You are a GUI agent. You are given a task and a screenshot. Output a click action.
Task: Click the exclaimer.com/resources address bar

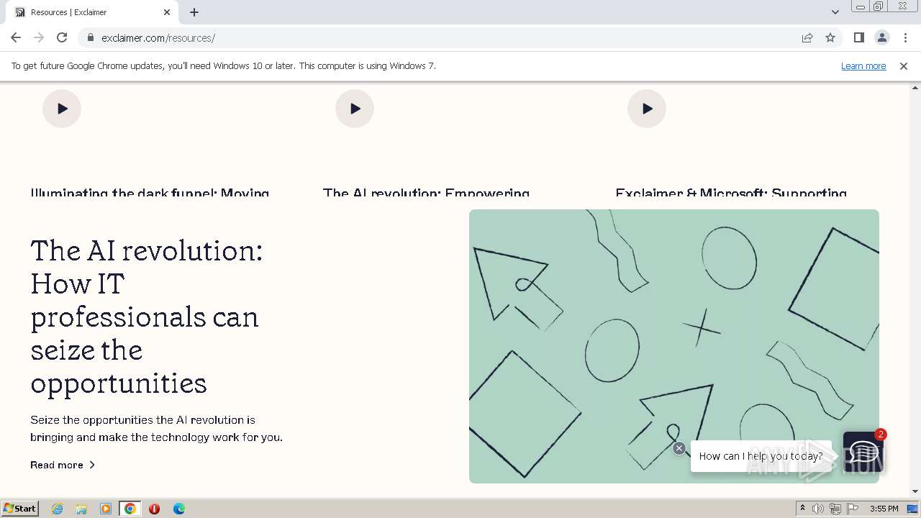[x=439, y=37]
